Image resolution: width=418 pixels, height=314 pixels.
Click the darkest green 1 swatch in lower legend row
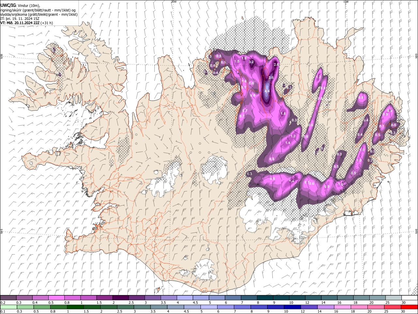(x=75, y=307)
